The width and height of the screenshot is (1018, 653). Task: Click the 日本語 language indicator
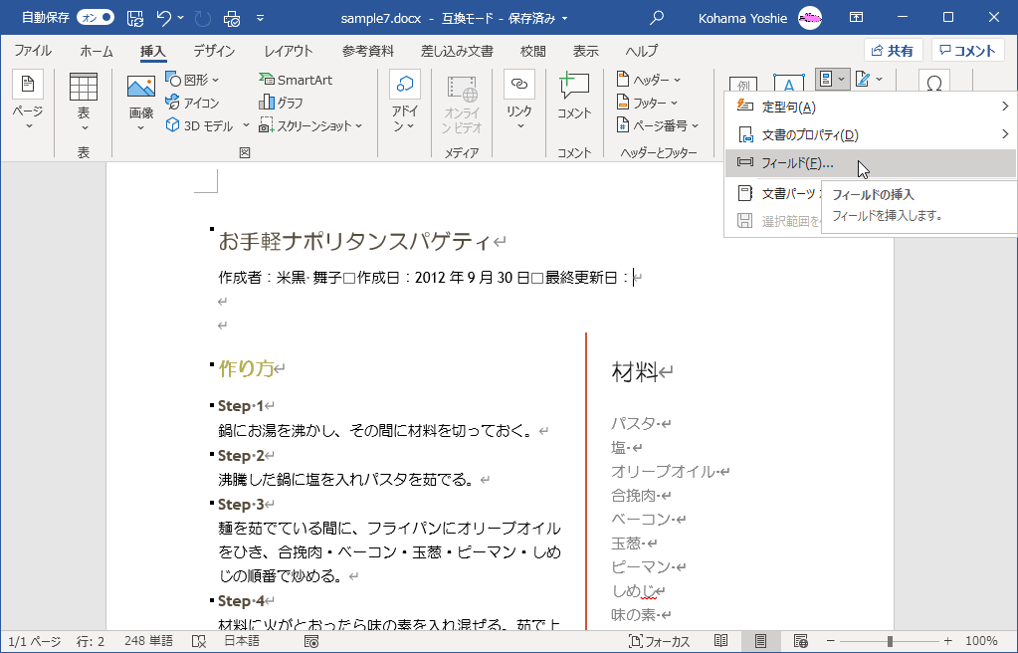(x=242, y=641)
